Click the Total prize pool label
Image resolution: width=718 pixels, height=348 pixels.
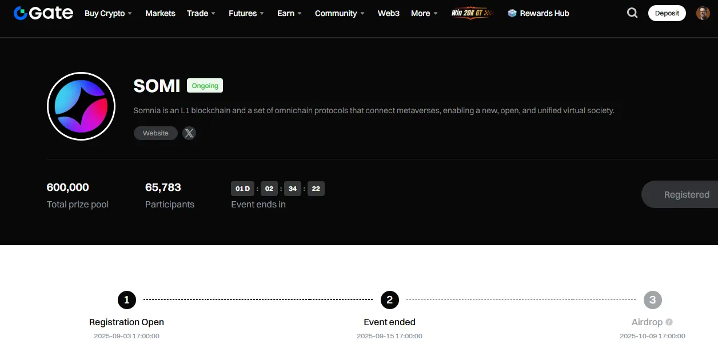tap(78, 205)
